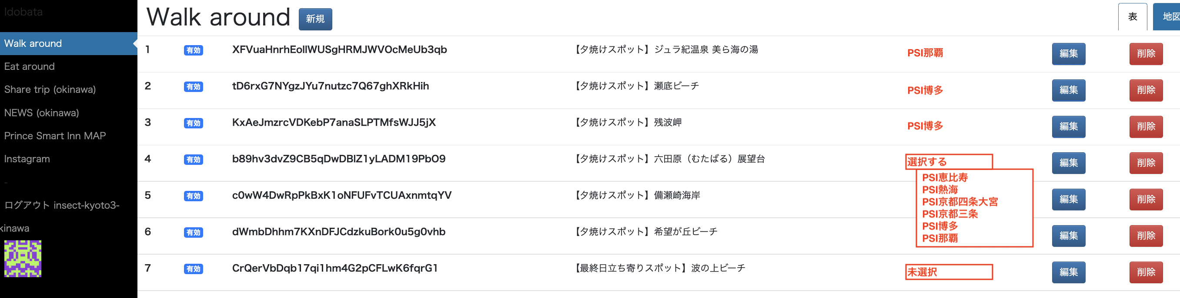
Task: Switch to the 表 tab
Action: pos(1132,17)
